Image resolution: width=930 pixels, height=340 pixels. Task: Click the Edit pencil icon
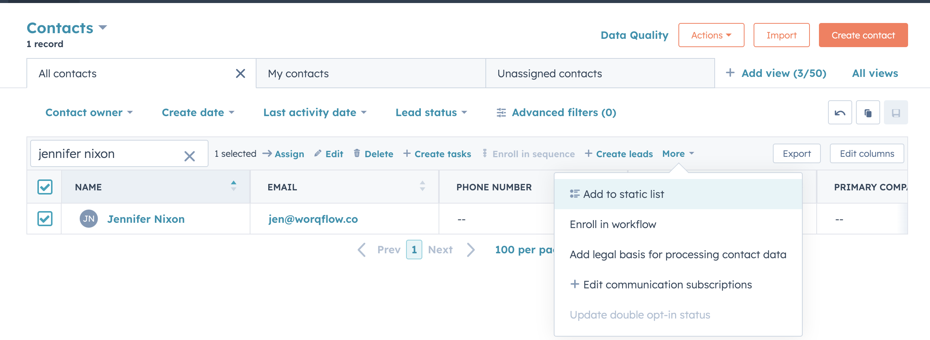click(x=318, y=153)
